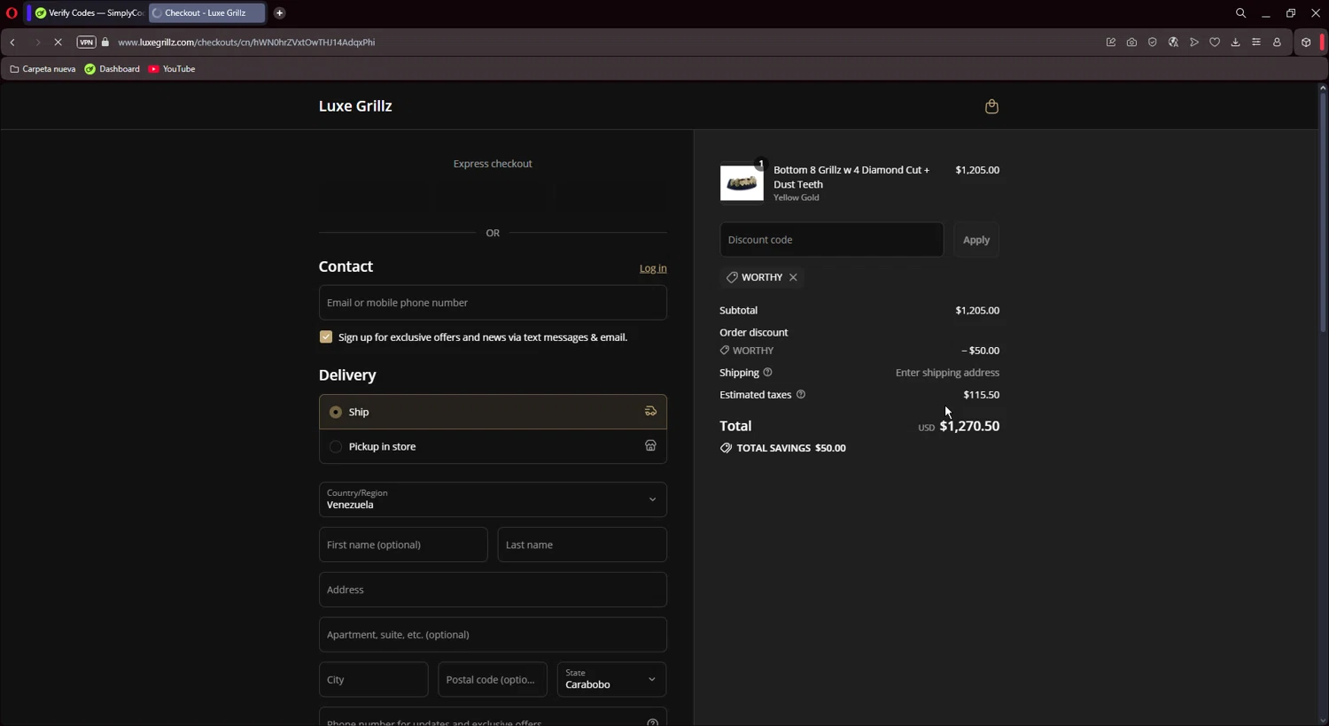Screen dimensions: 1329x726
Task: Click the Shipping info question mark icon
Action: click(768, 373)
